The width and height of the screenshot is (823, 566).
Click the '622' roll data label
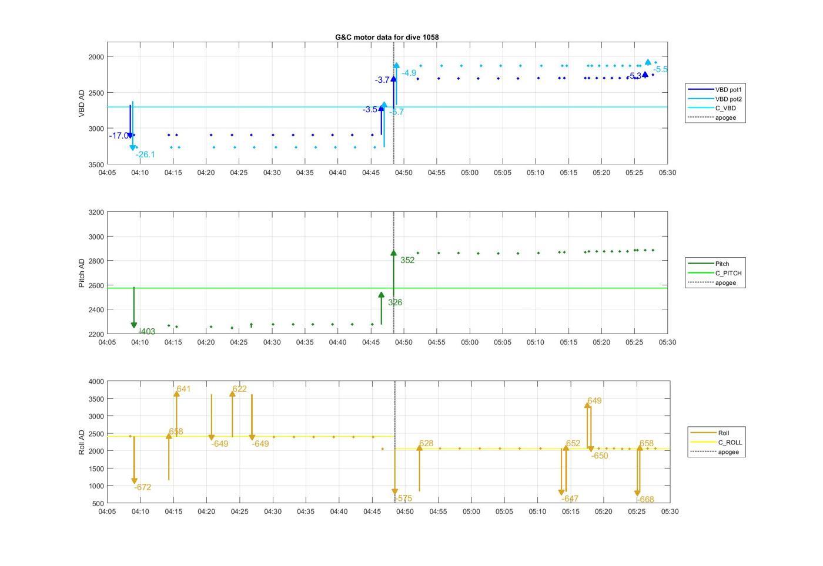point(239,389)
